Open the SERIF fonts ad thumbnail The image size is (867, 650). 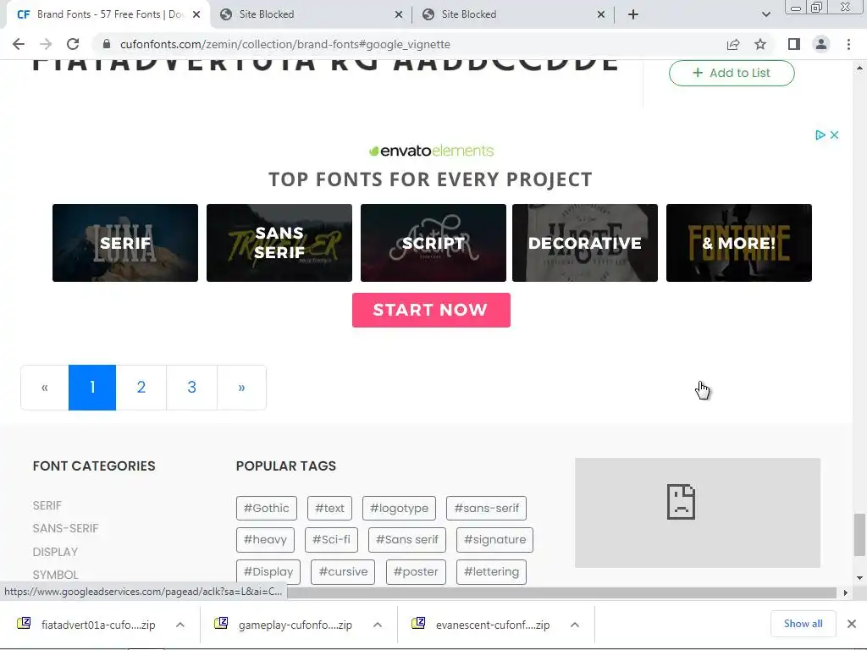click(x=125, y=243)
